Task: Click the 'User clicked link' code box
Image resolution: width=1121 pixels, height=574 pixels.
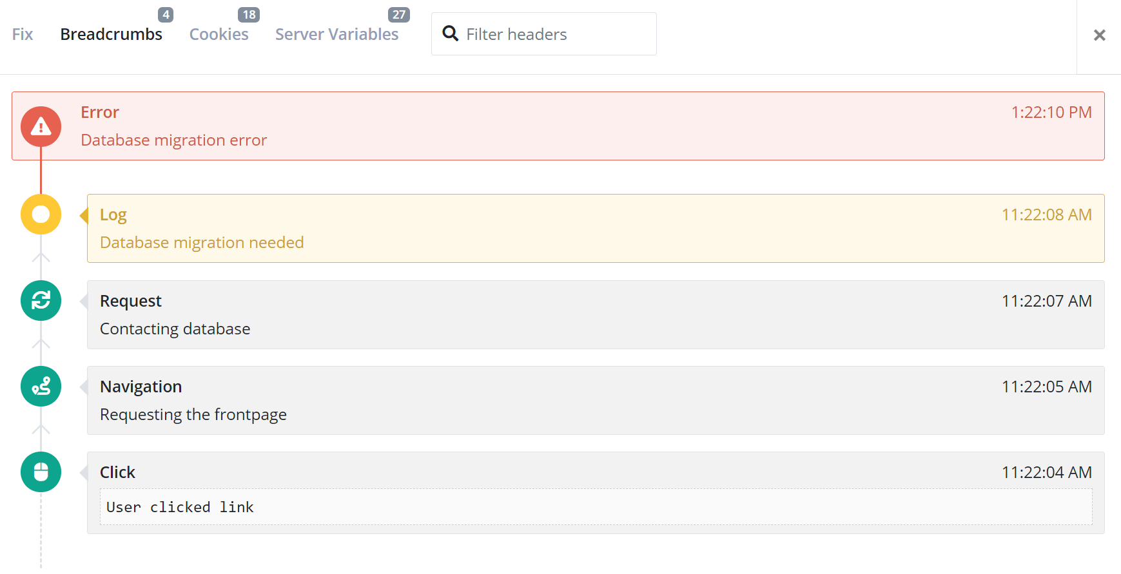Action: pos(596,507)
